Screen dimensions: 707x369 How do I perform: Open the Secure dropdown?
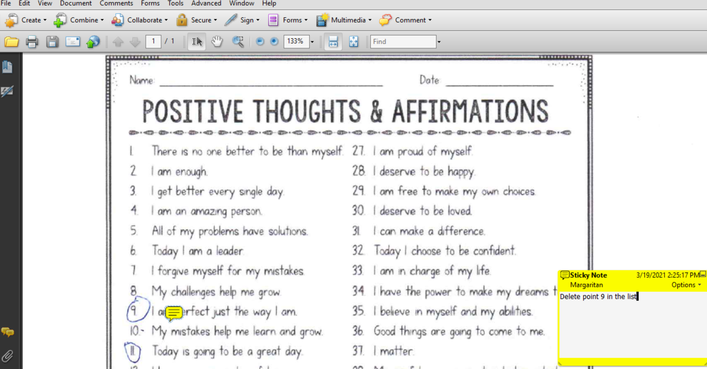pos(197,20)
